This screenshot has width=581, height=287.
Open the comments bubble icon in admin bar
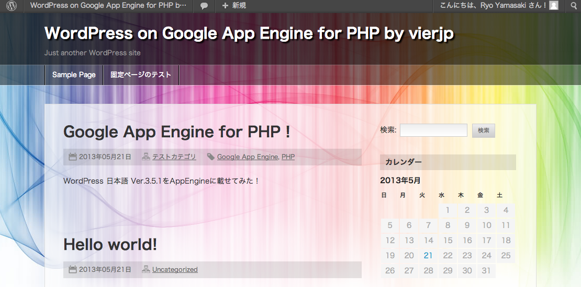pyautogui.click(x=204, y=6)
